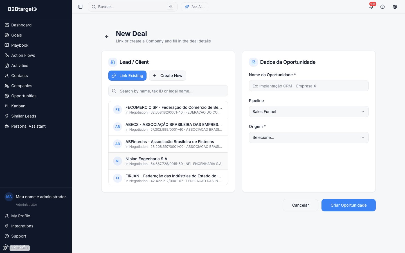Viewport: 405px width, 253px height.
Task: Click the MA user avatar
Action: (x=9, y=197)
